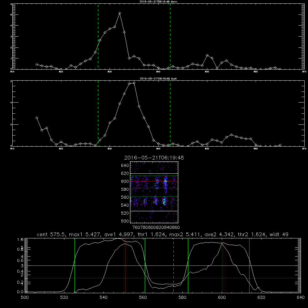This screenshot has height=308, width=308.
Task: Click the highest peak diamond in dawn plot
Action: (x=120, y=13)
